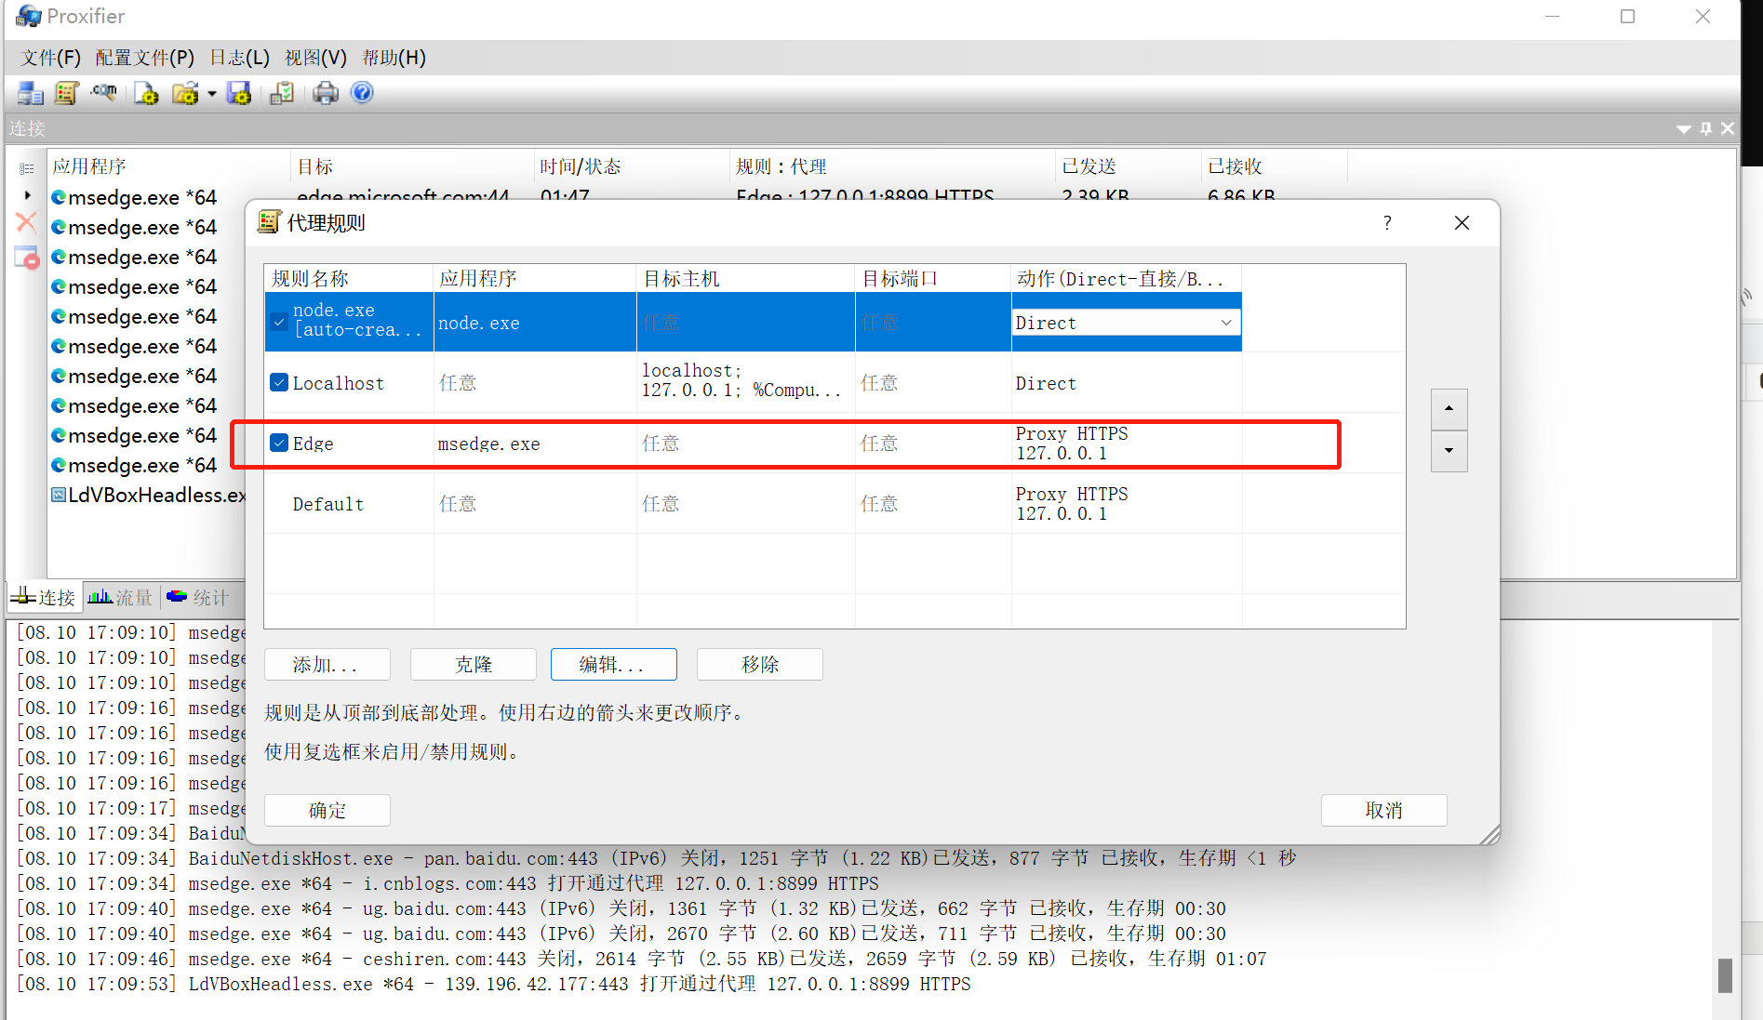Expand the first msedge.exe connection row arrow

tap(28, 196)
